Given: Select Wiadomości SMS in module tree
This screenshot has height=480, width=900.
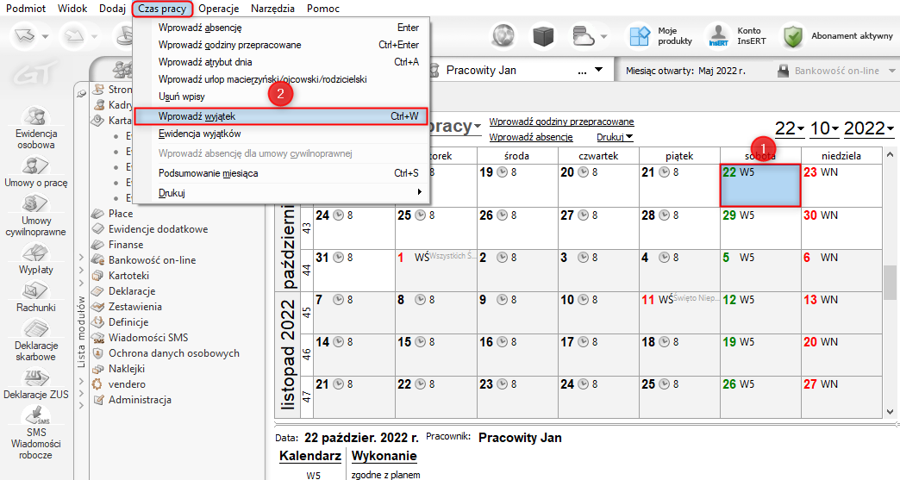Looking at the screenshot, I should coord(148,337).
